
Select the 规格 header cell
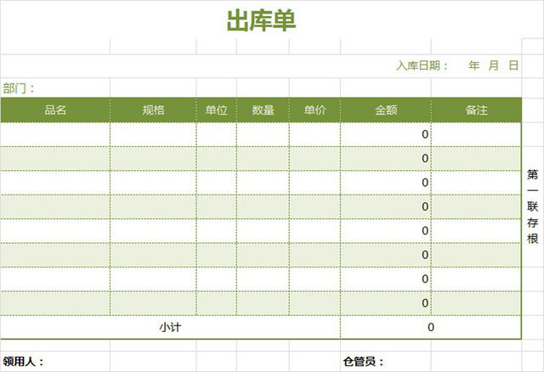[153, 110]
